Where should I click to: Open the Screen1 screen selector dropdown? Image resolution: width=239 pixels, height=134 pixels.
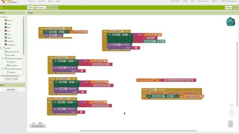[31, 7]
